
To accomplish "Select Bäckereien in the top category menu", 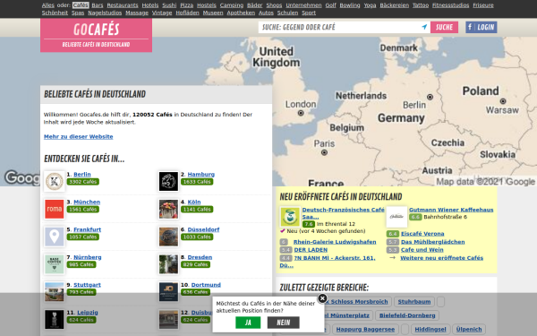I will point(394,5).
